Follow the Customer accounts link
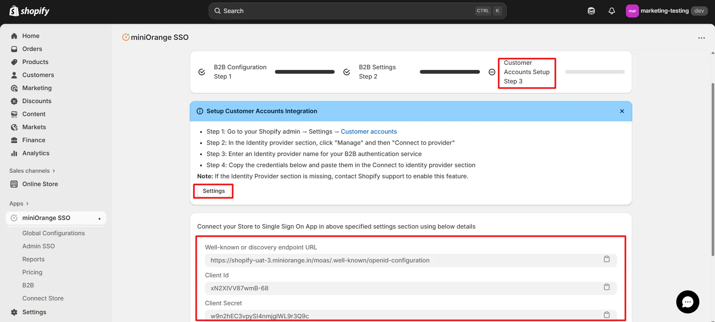715x322 pixels. (x=369, y=131)
